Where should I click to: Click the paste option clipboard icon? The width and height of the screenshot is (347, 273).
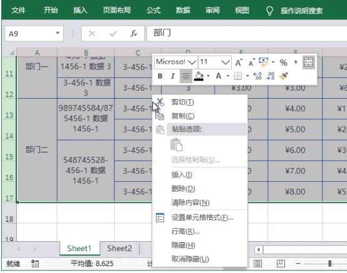pos(177,145)
